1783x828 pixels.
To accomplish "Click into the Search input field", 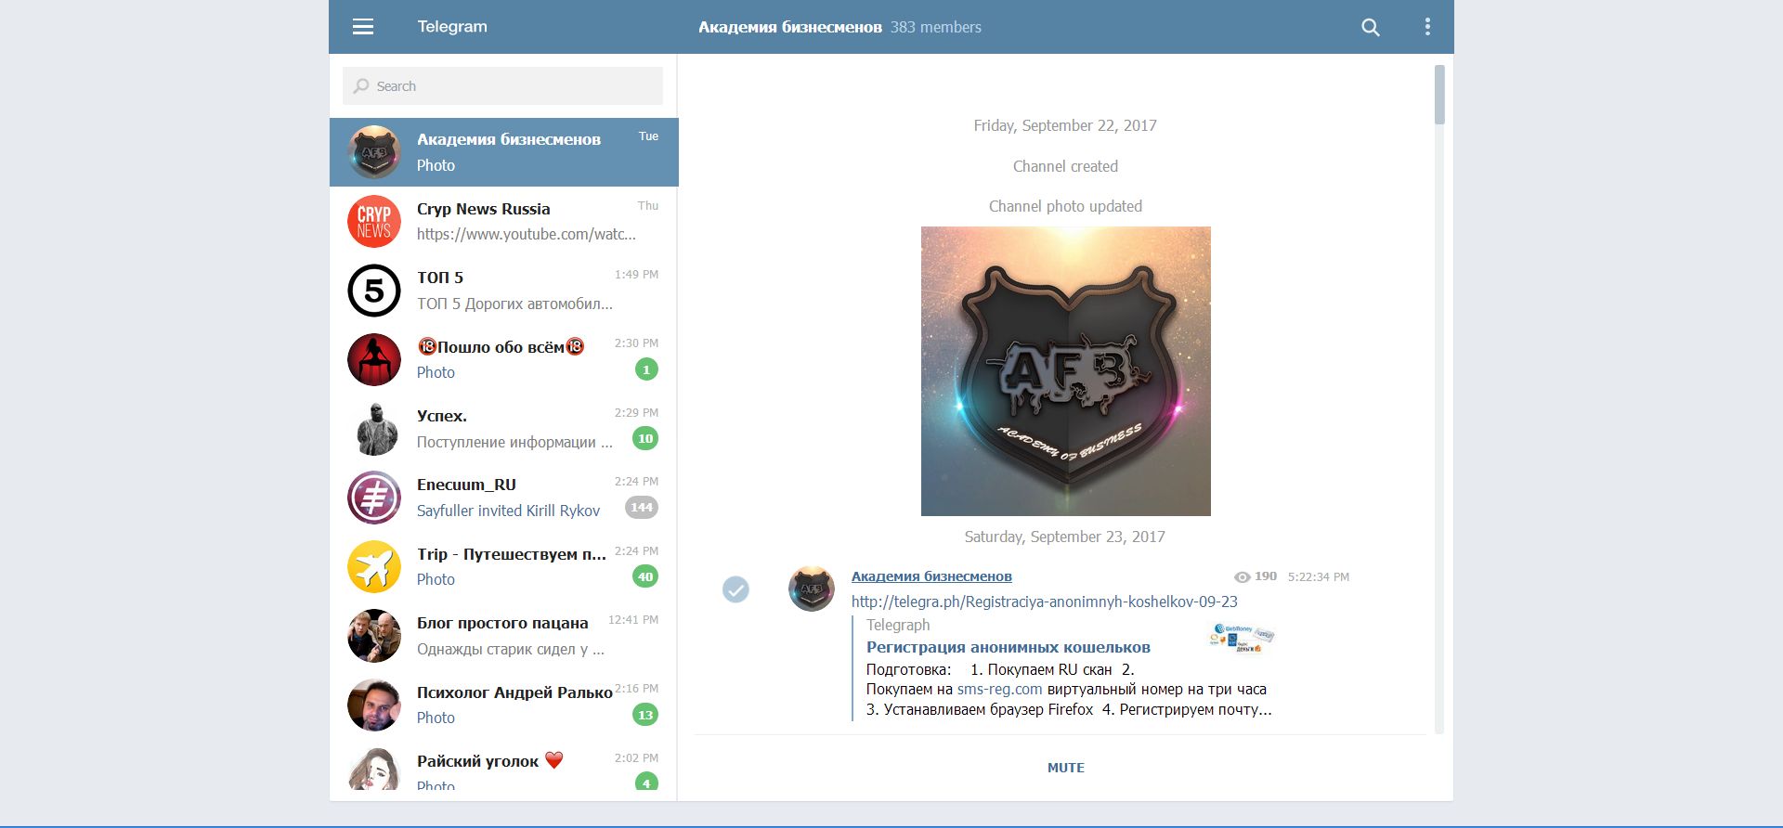I will click(x=502, y=85).
